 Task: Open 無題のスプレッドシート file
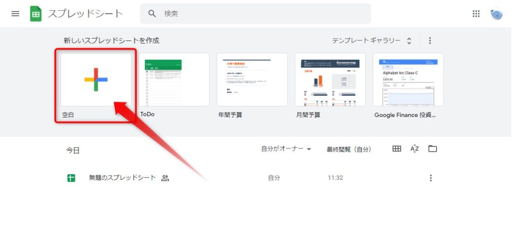pos(122,178)
